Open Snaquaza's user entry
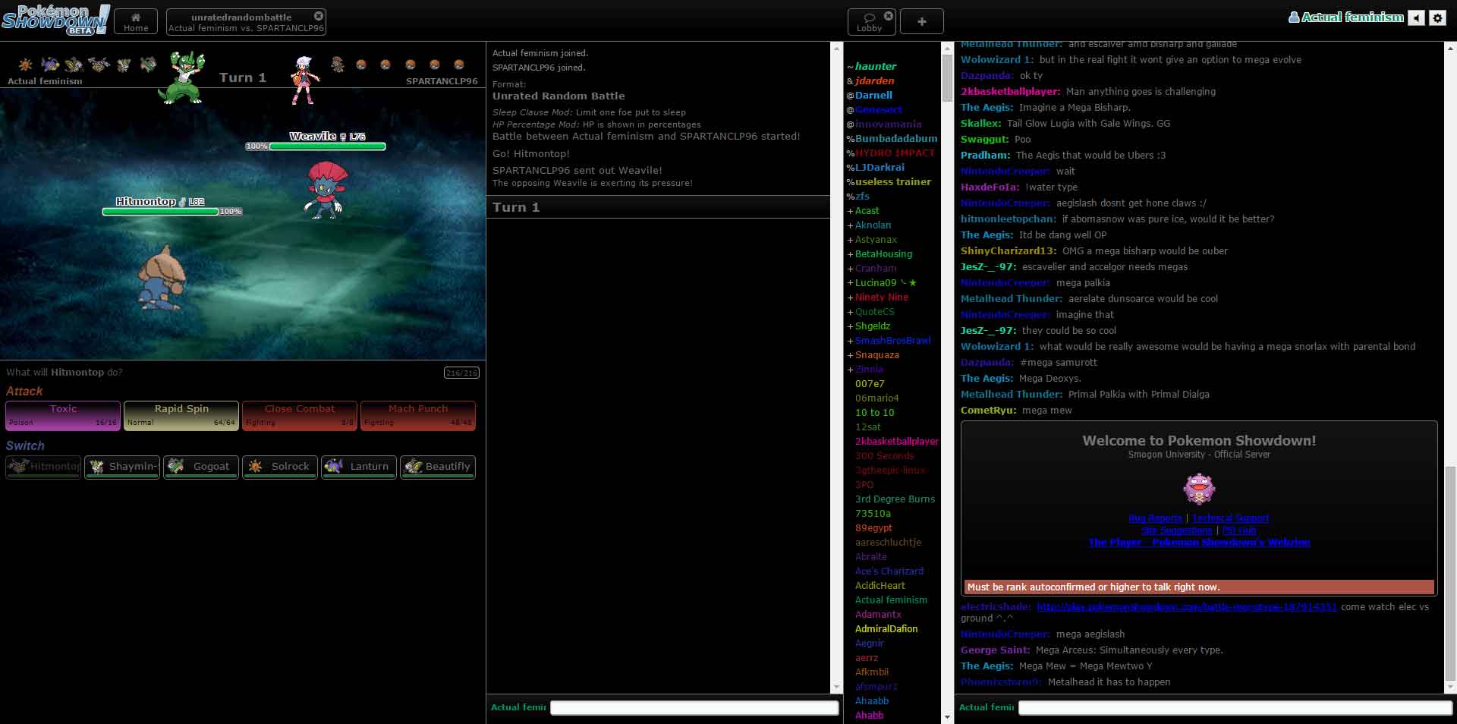 [876, 355]
